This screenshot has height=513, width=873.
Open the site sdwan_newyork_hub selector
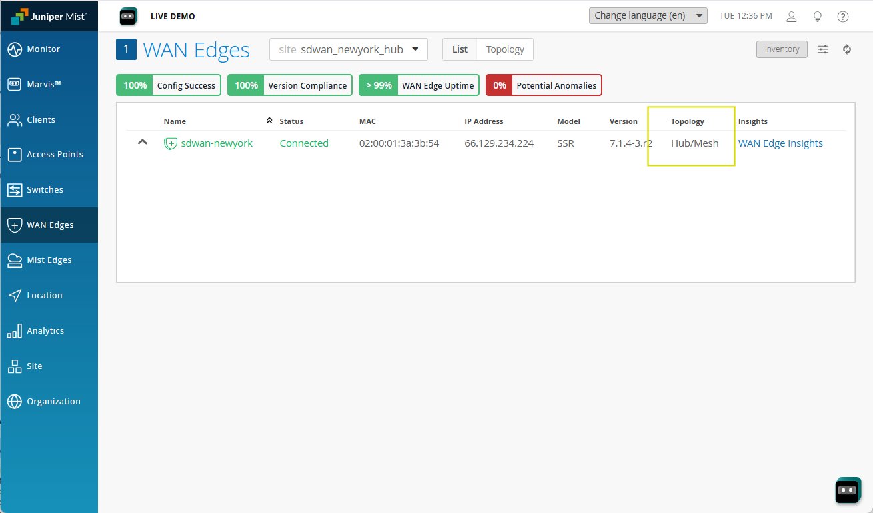pos(349,49)
